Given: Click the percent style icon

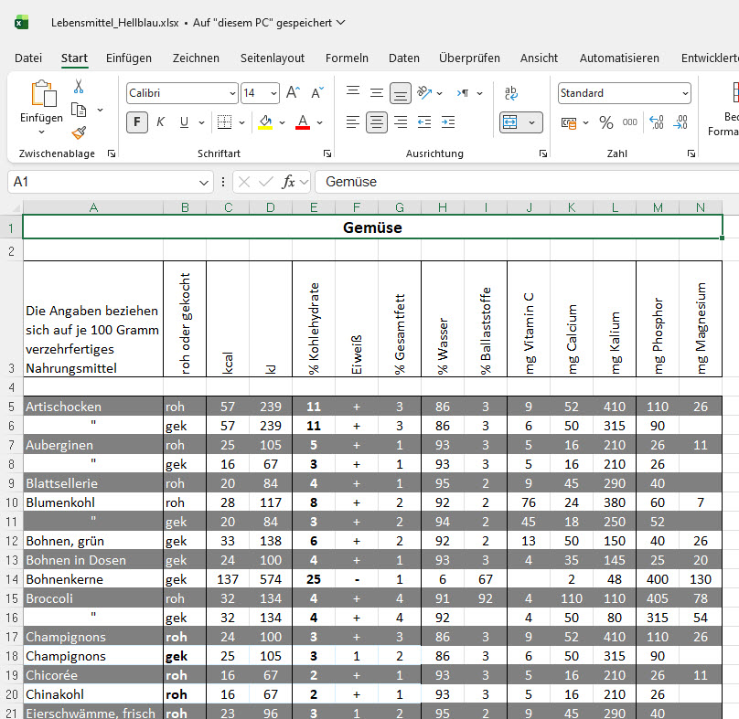Looking at the screenshot, I should (x=605, y=122).
